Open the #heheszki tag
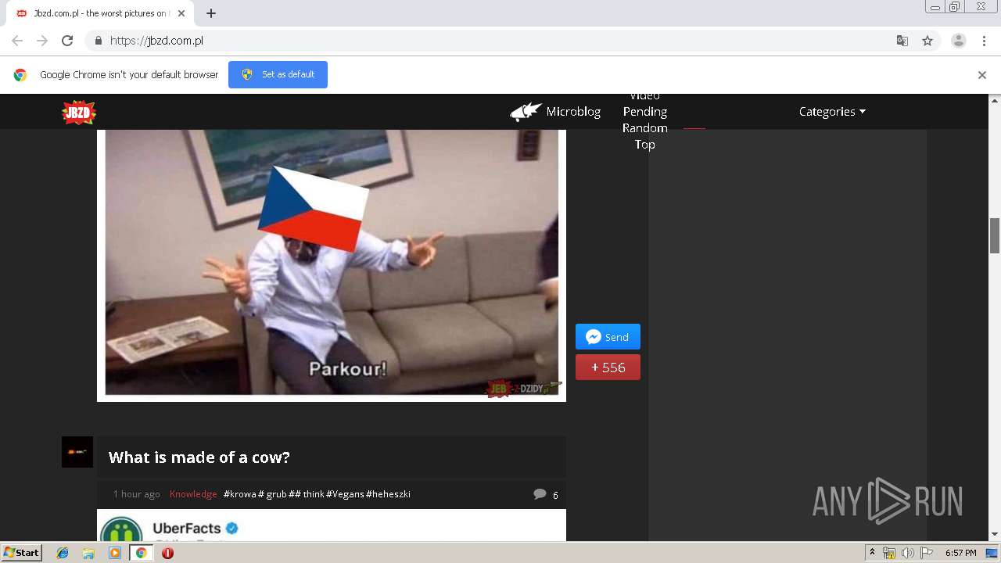This screenshot has height=563, width=1001. (388, 494)
